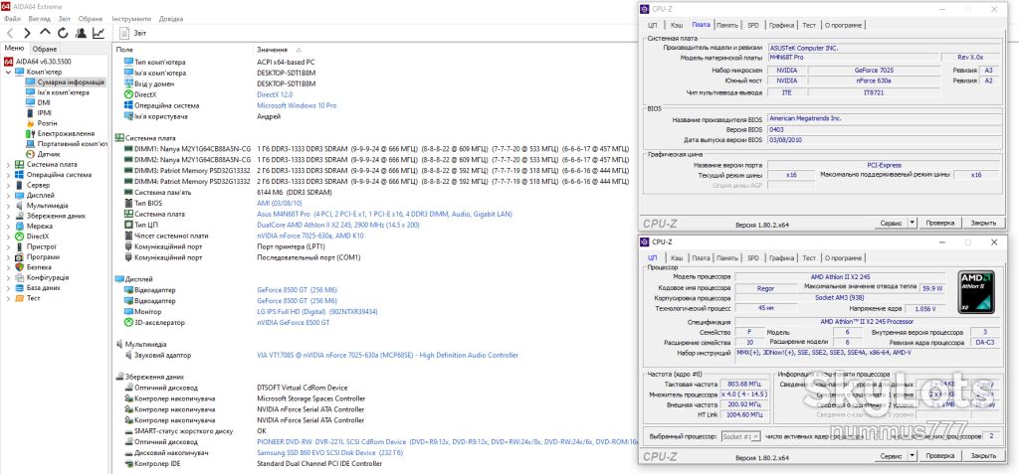This screenshot has height=474, width=1019.
Task: Click Закрыть button in lower CPU-Z window
Action: tap(983, 456)
